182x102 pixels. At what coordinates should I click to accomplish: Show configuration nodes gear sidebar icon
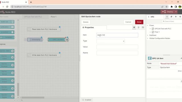pos(180,17)
